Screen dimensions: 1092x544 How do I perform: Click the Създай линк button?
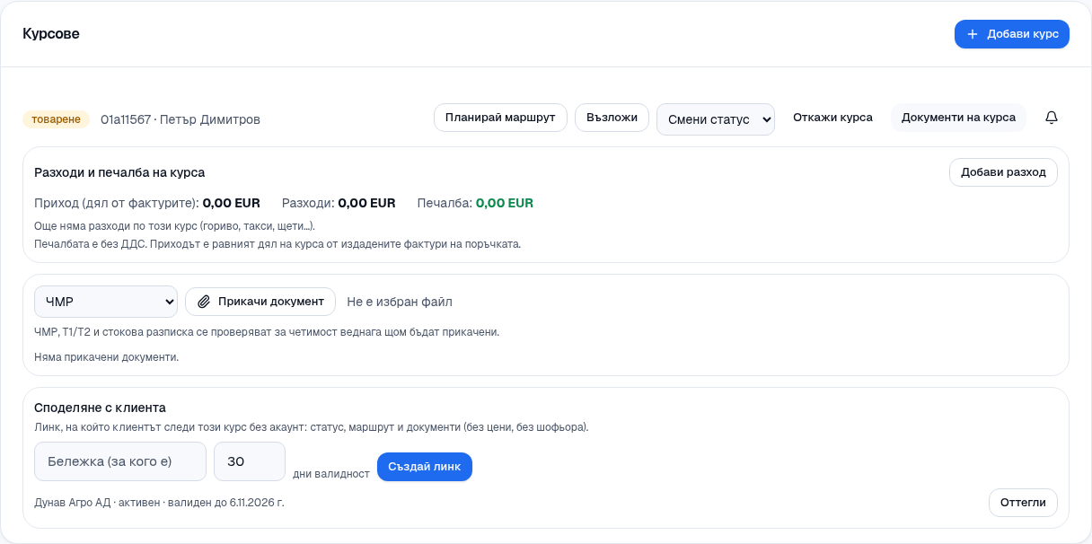tap(425, 467)
